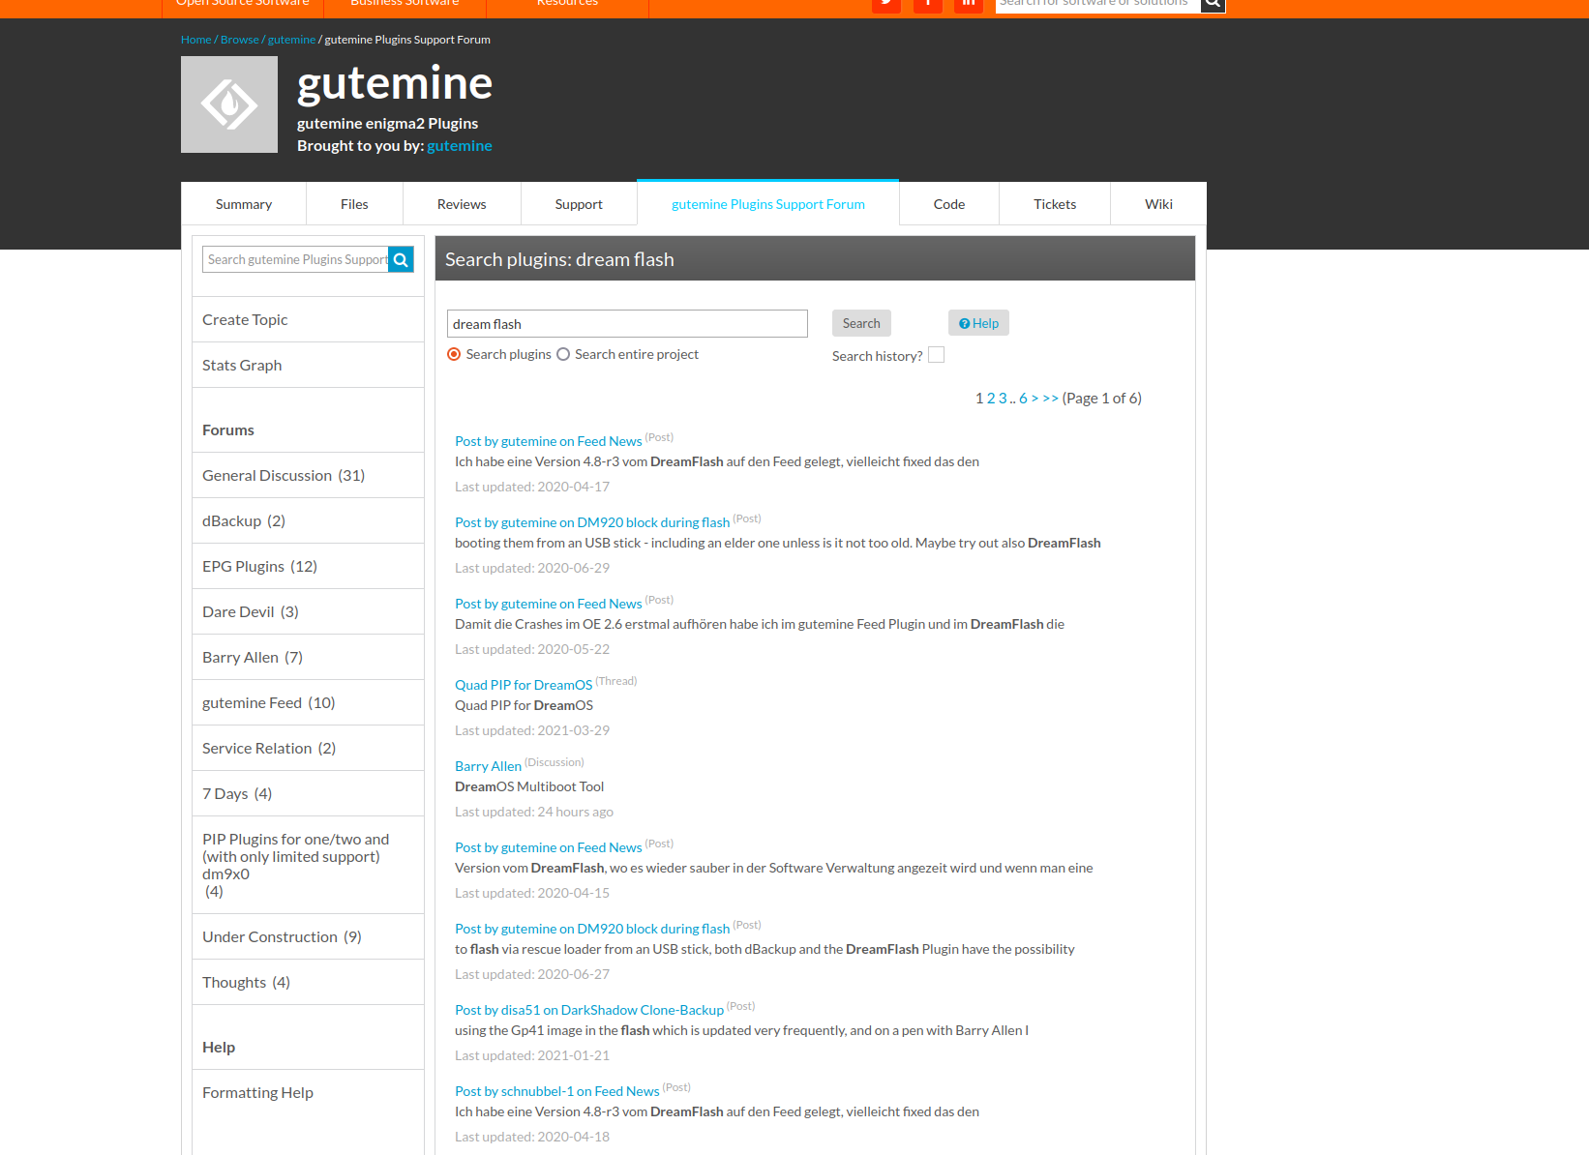Select the Search entire project radio button
Viewport: 1589px width, 1155px height.
coord(563,355)
